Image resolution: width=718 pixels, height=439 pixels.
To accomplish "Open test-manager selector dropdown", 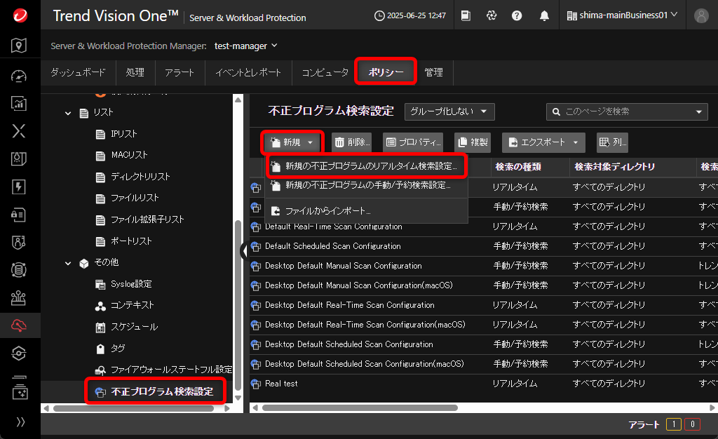I will click(246, 46).
